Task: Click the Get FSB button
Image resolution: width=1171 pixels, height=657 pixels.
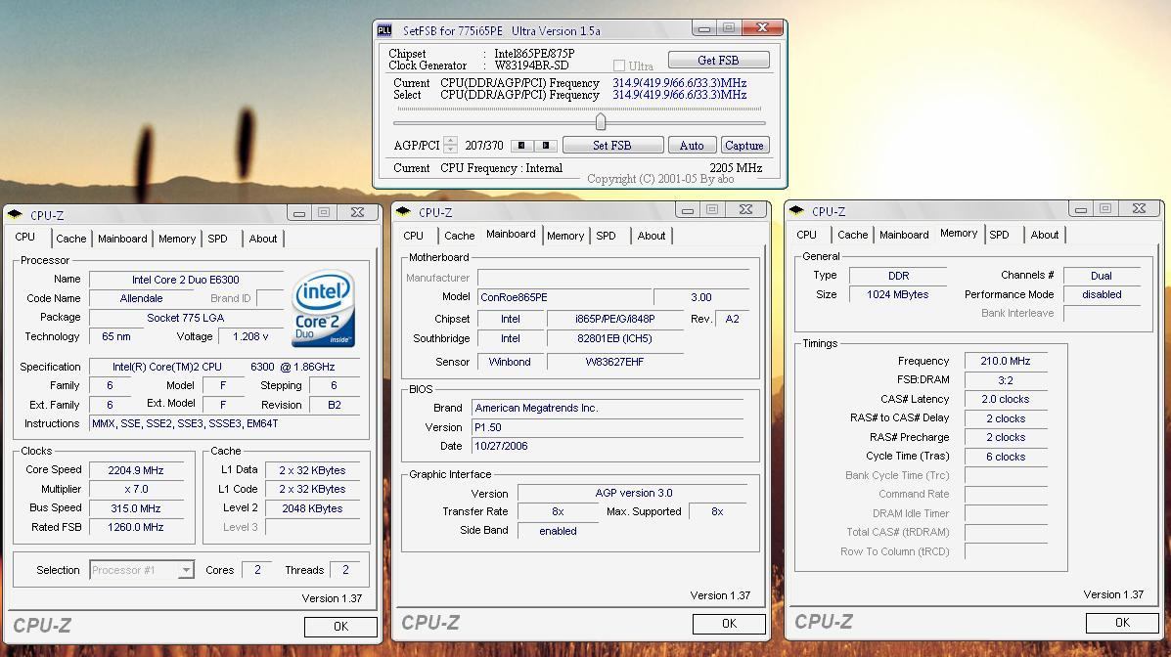Action: [718, 60]
